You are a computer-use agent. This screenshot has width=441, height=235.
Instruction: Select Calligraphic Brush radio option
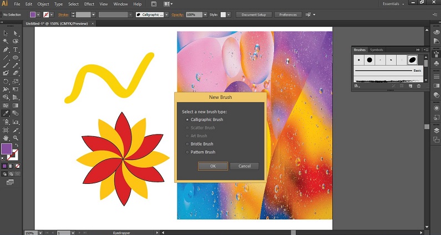pyautogui.click(x=187, y=120)
